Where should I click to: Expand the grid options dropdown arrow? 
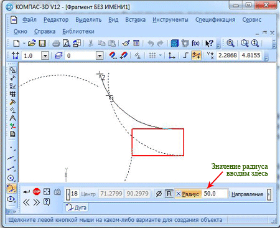click(x=161, y=55)
